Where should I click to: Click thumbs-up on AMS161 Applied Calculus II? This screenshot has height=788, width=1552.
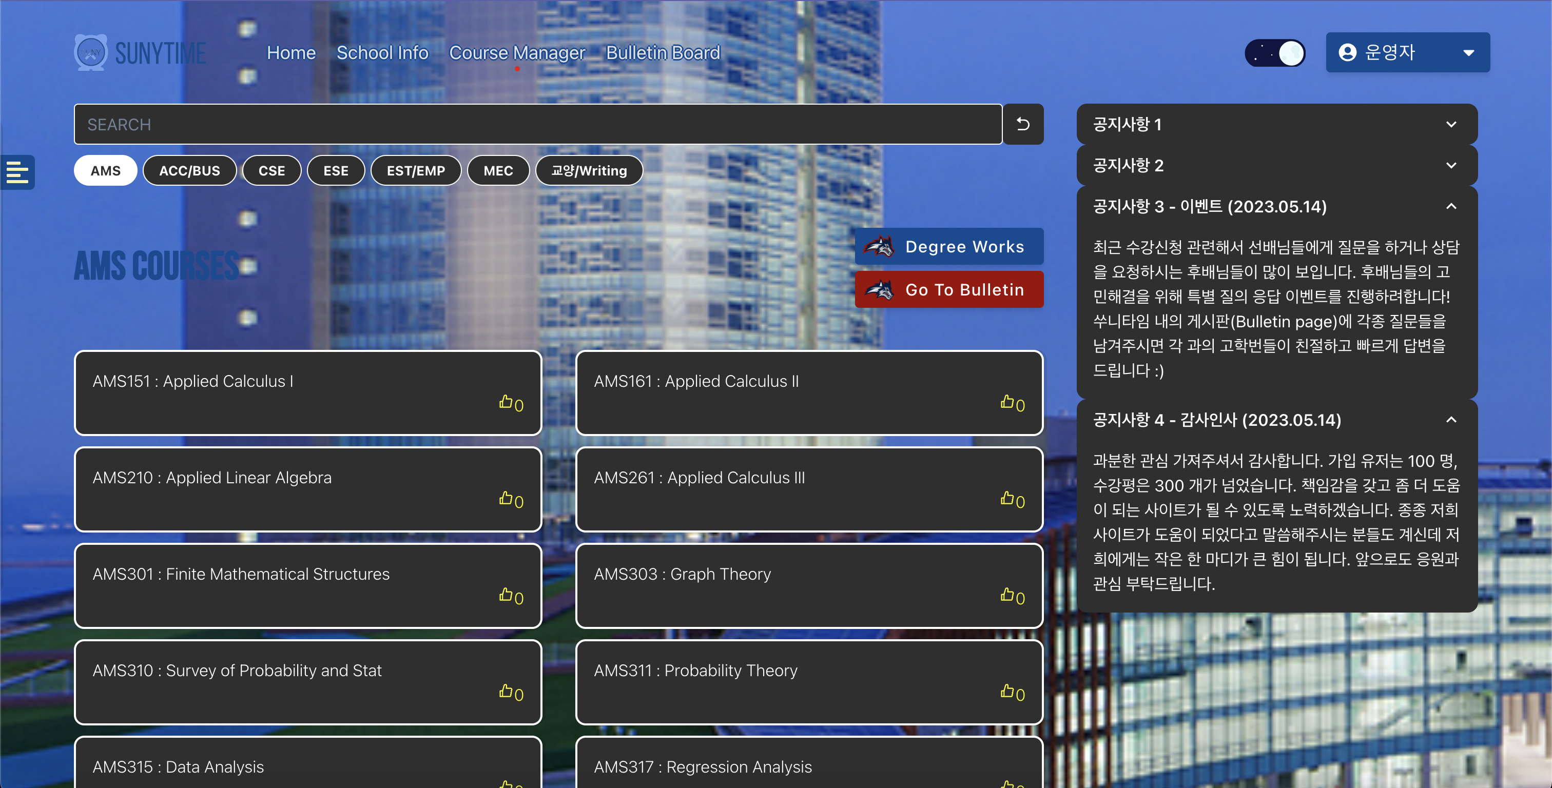(x=1007, y=402)
